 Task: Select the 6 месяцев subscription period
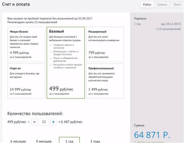(18, 141)
